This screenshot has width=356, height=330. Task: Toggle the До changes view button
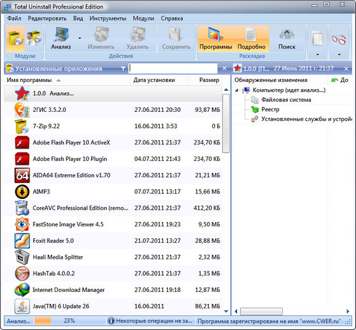click(340, 80)
